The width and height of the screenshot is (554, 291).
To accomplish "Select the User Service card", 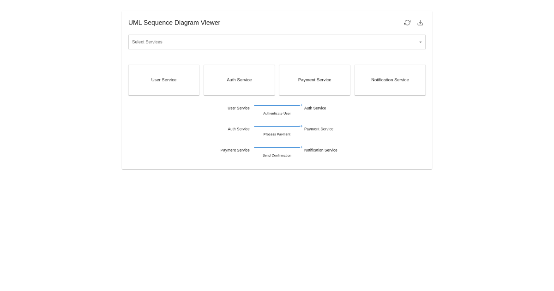I will click(164, 80).
